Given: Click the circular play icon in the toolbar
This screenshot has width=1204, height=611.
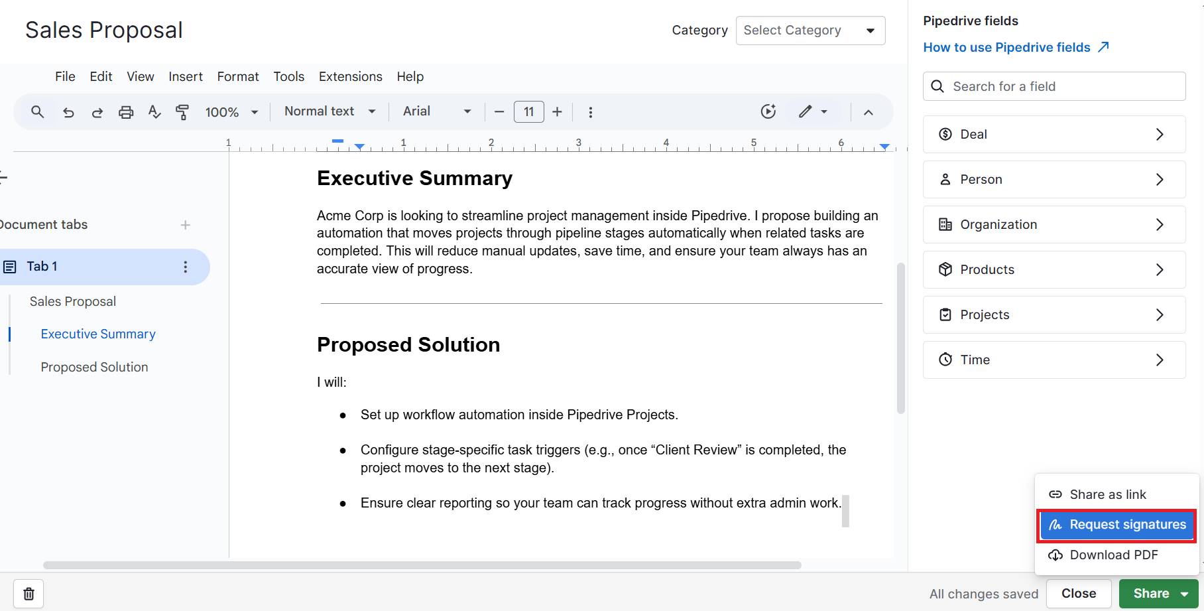Looking at the screenshot, I should 768,111.
